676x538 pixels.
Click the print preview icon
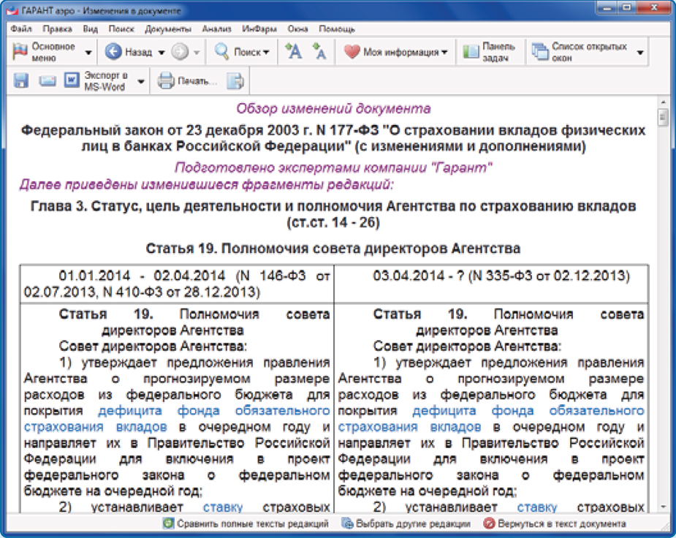point(235,80)
